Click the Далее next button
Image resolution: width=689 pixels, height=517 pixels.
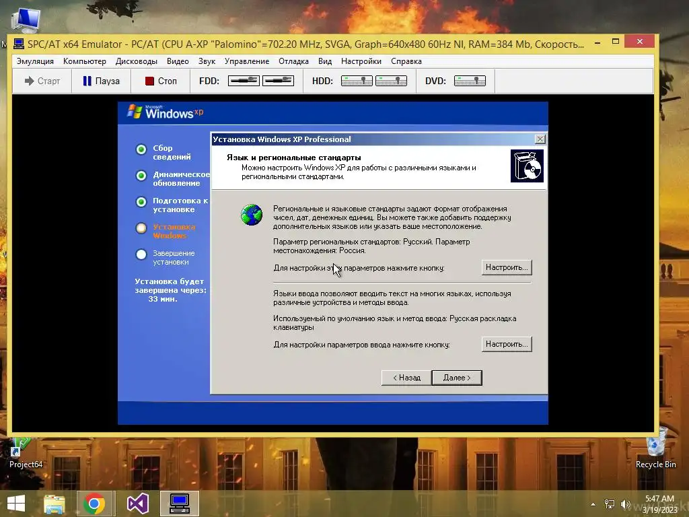click(457, 378)
